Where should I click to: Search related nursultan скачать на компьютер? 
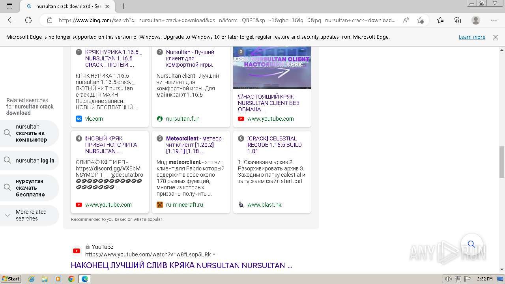(29, 133)
